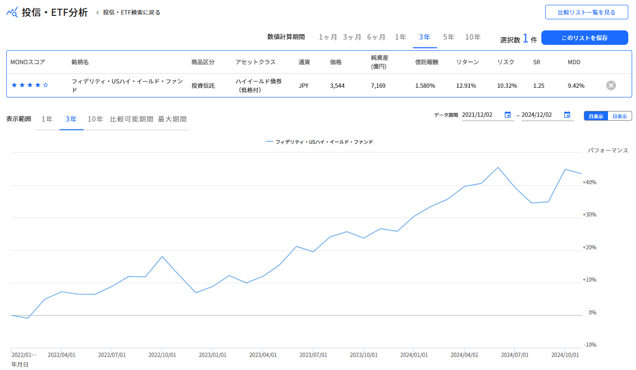Set display range to 3年

[71, 119]
